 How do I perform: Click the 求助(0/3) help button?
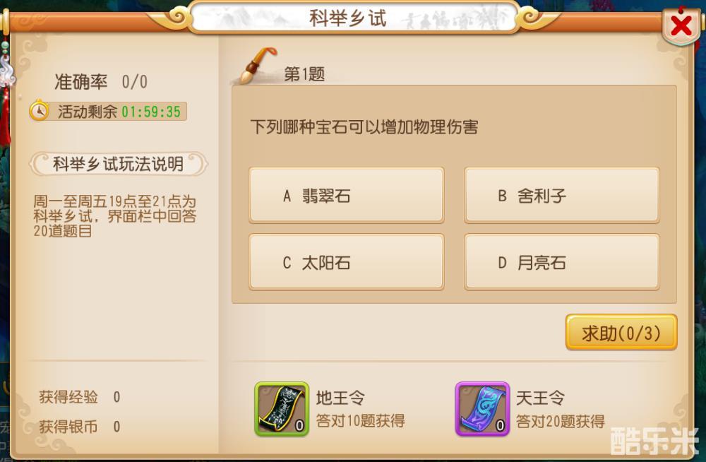click(x=621, y=333)
